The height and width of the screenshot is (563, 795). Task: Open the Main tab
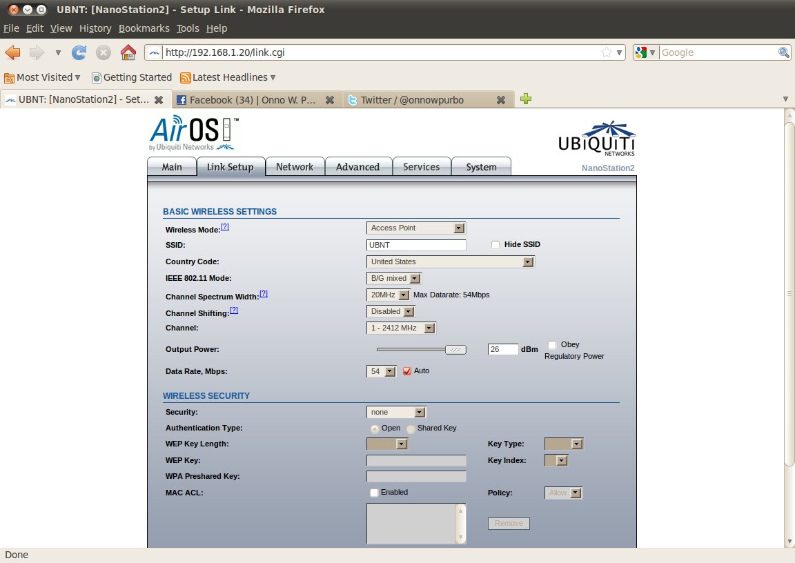click(172, 167)
